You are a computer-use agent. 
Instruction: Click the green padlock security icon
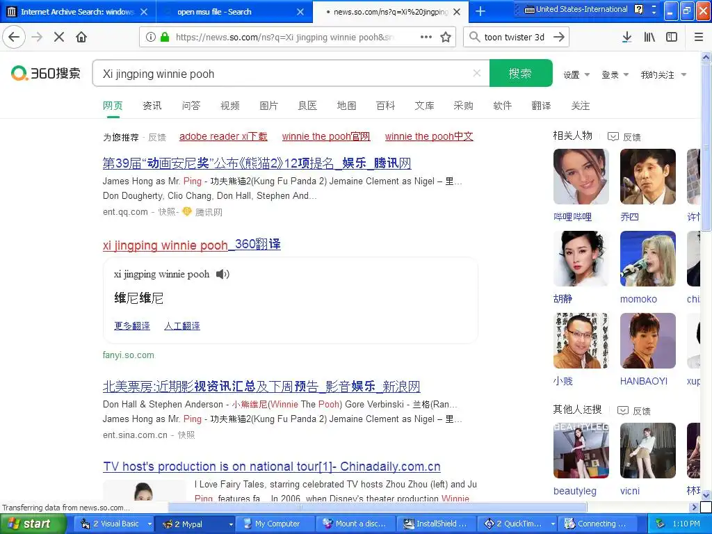[x=165, y=38]
